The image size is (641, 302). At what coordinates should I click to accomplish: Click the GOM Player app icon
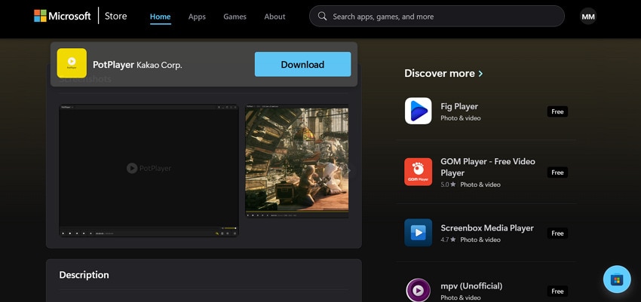[x=419, y=172]
